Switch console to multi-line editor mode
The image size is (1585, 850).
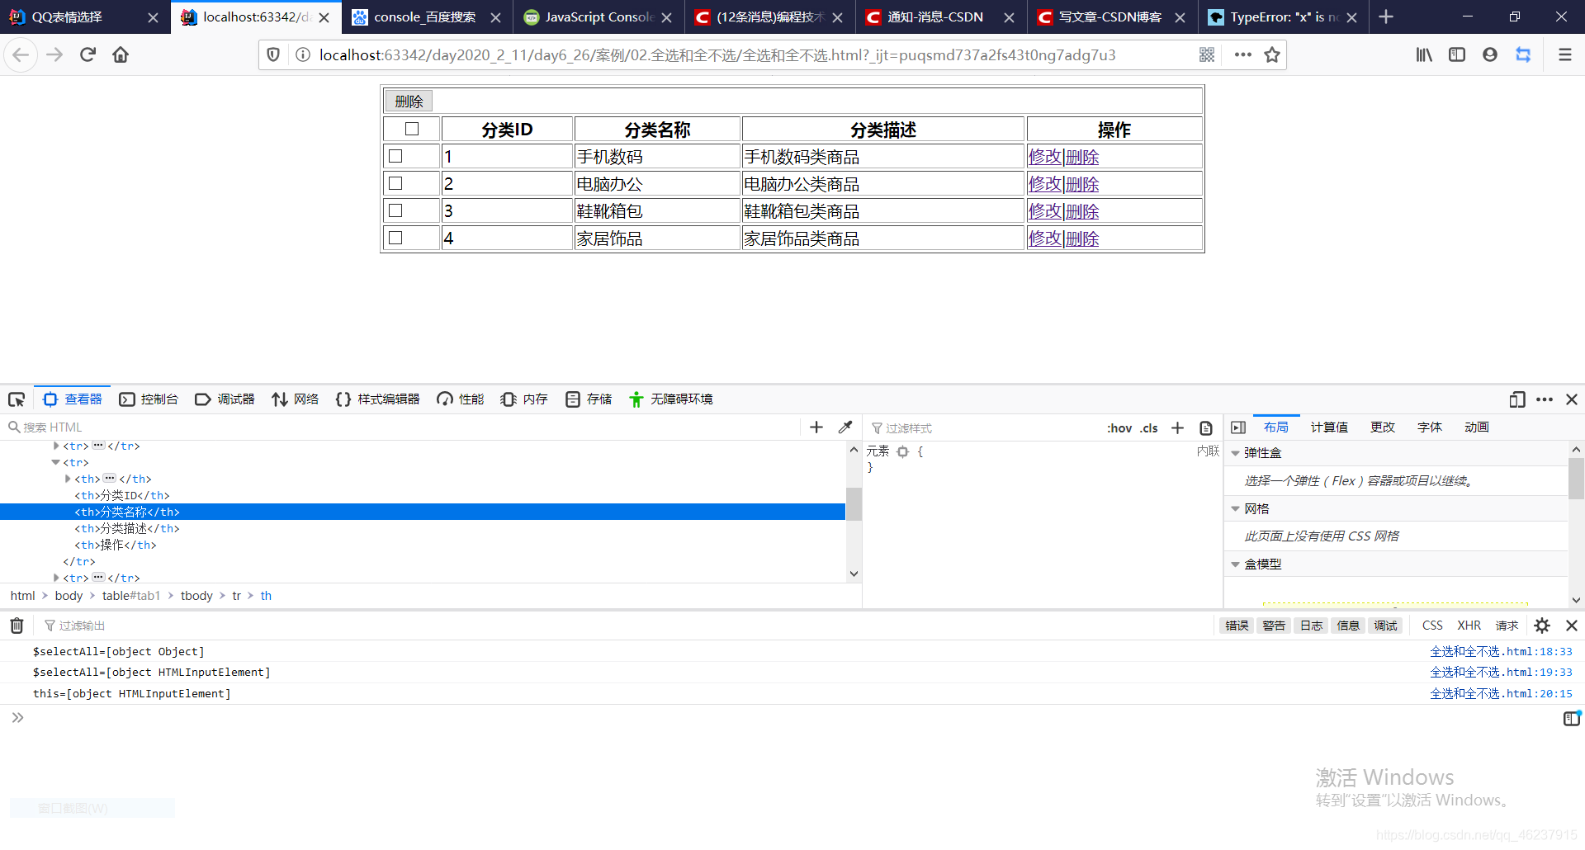(1572, 718)
